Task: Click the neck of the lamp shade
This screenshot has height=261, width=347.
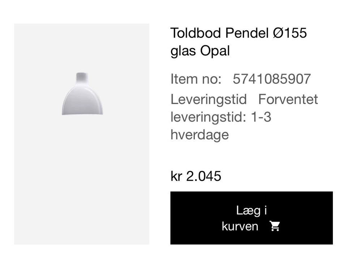Action: 82,77
